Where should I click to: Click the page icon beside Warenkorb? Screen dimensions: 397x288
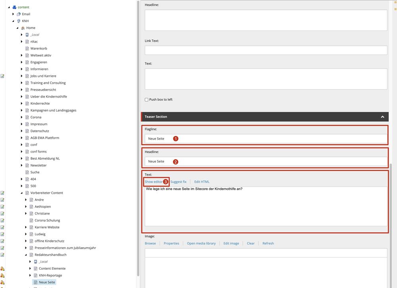tap(27, 48)
